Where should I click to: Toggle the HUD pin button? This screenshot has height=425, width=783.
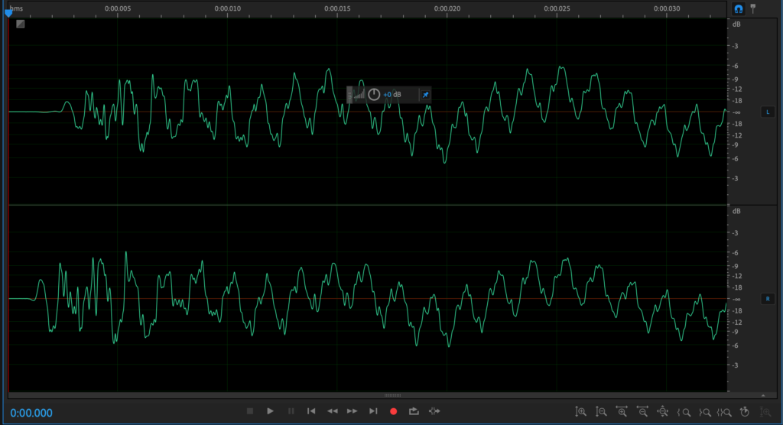pos(426,95)
